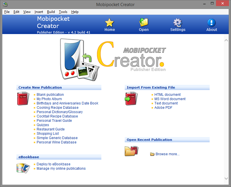Minimize the Mobipocket Creator window
The width and height of the screenshot is (231, 187).
click(204, 3)
